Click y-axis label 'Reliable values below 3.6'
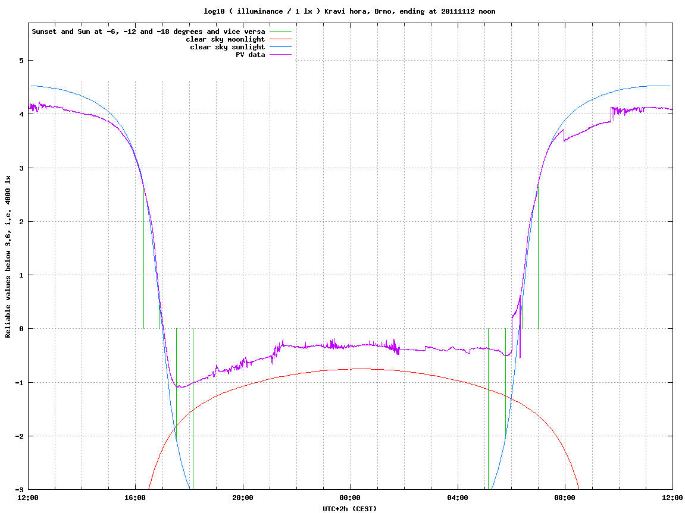Viewport: 685px width, 513px height. [x=8, y=257]
